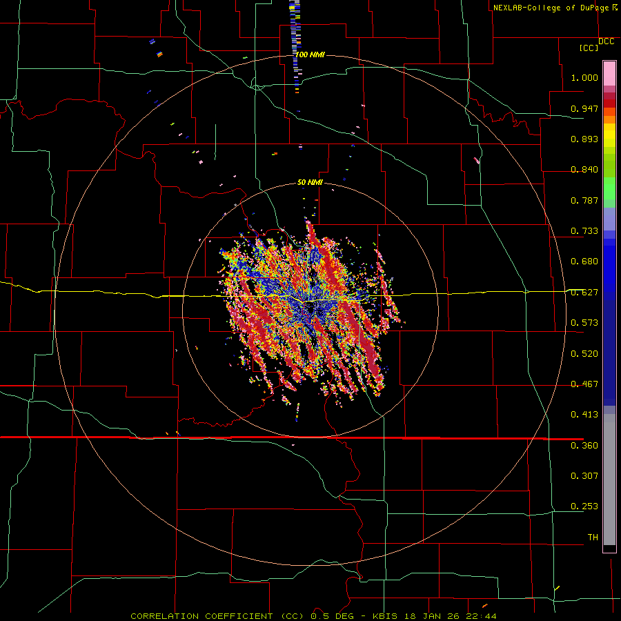Screen dimensions: 621x621
Task: Click the 22:44 time stamp
Action: point(482,616)
